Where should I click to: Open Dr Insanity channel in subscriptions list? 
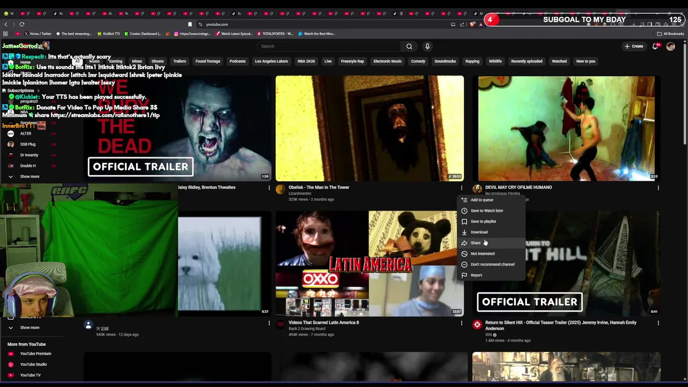coord(29,155)
